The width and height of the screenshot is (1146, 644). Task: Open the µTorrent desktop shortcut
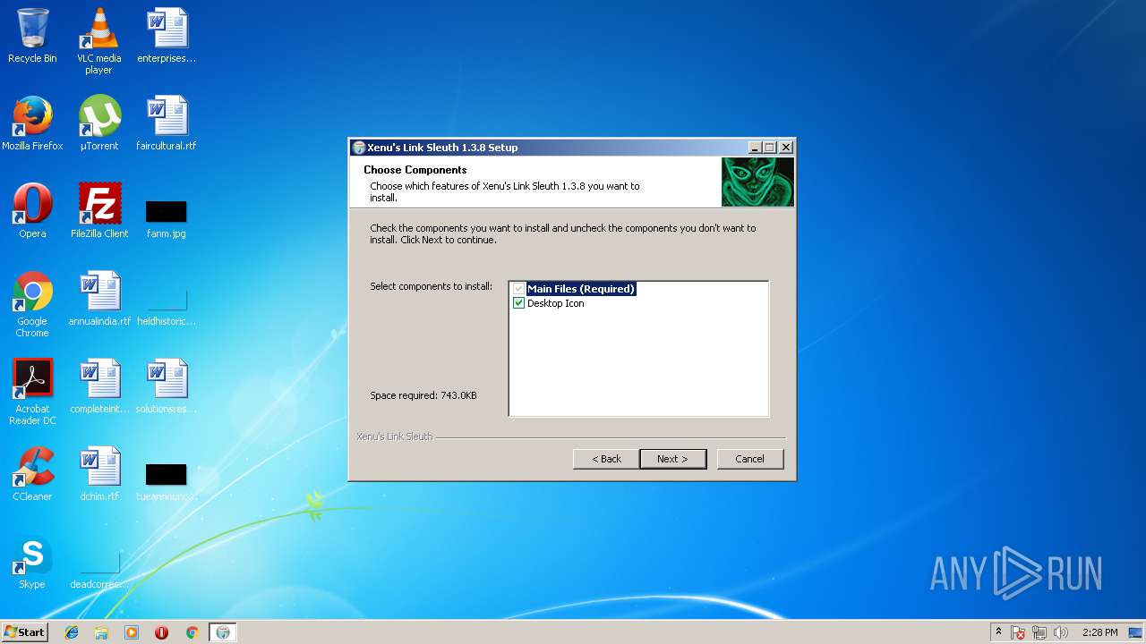98,123
